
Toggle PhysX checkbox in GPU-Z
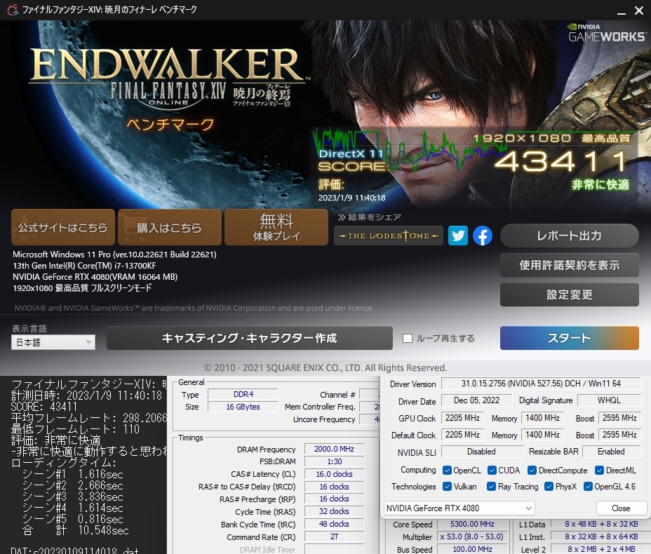[549, 487]
